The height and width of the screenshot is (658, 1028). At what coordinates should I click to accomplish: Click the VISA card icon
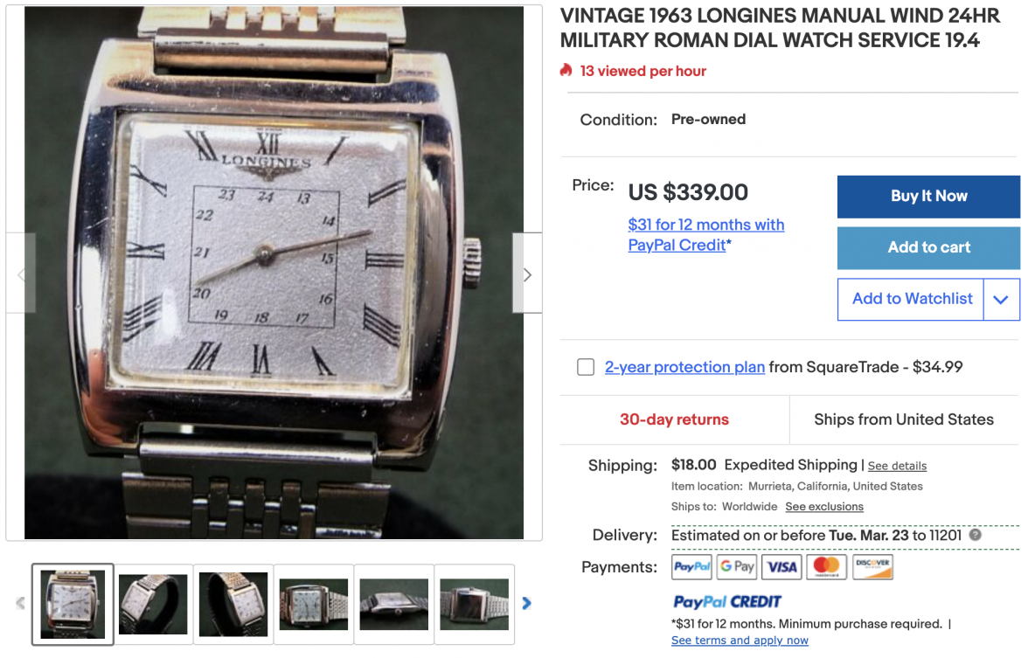click(781, 567)
